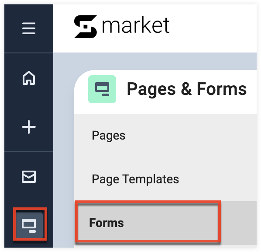
Task: Click the plus icon to create new
Action: (29, 127)
